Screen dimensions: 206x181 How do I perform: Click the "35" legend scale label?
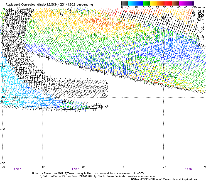(x=171, y=7)
